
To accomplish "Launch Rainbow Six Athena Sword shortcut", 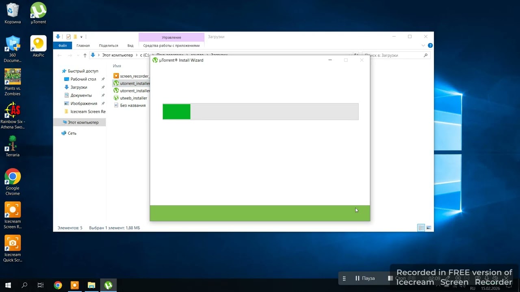I will point(13,116).
